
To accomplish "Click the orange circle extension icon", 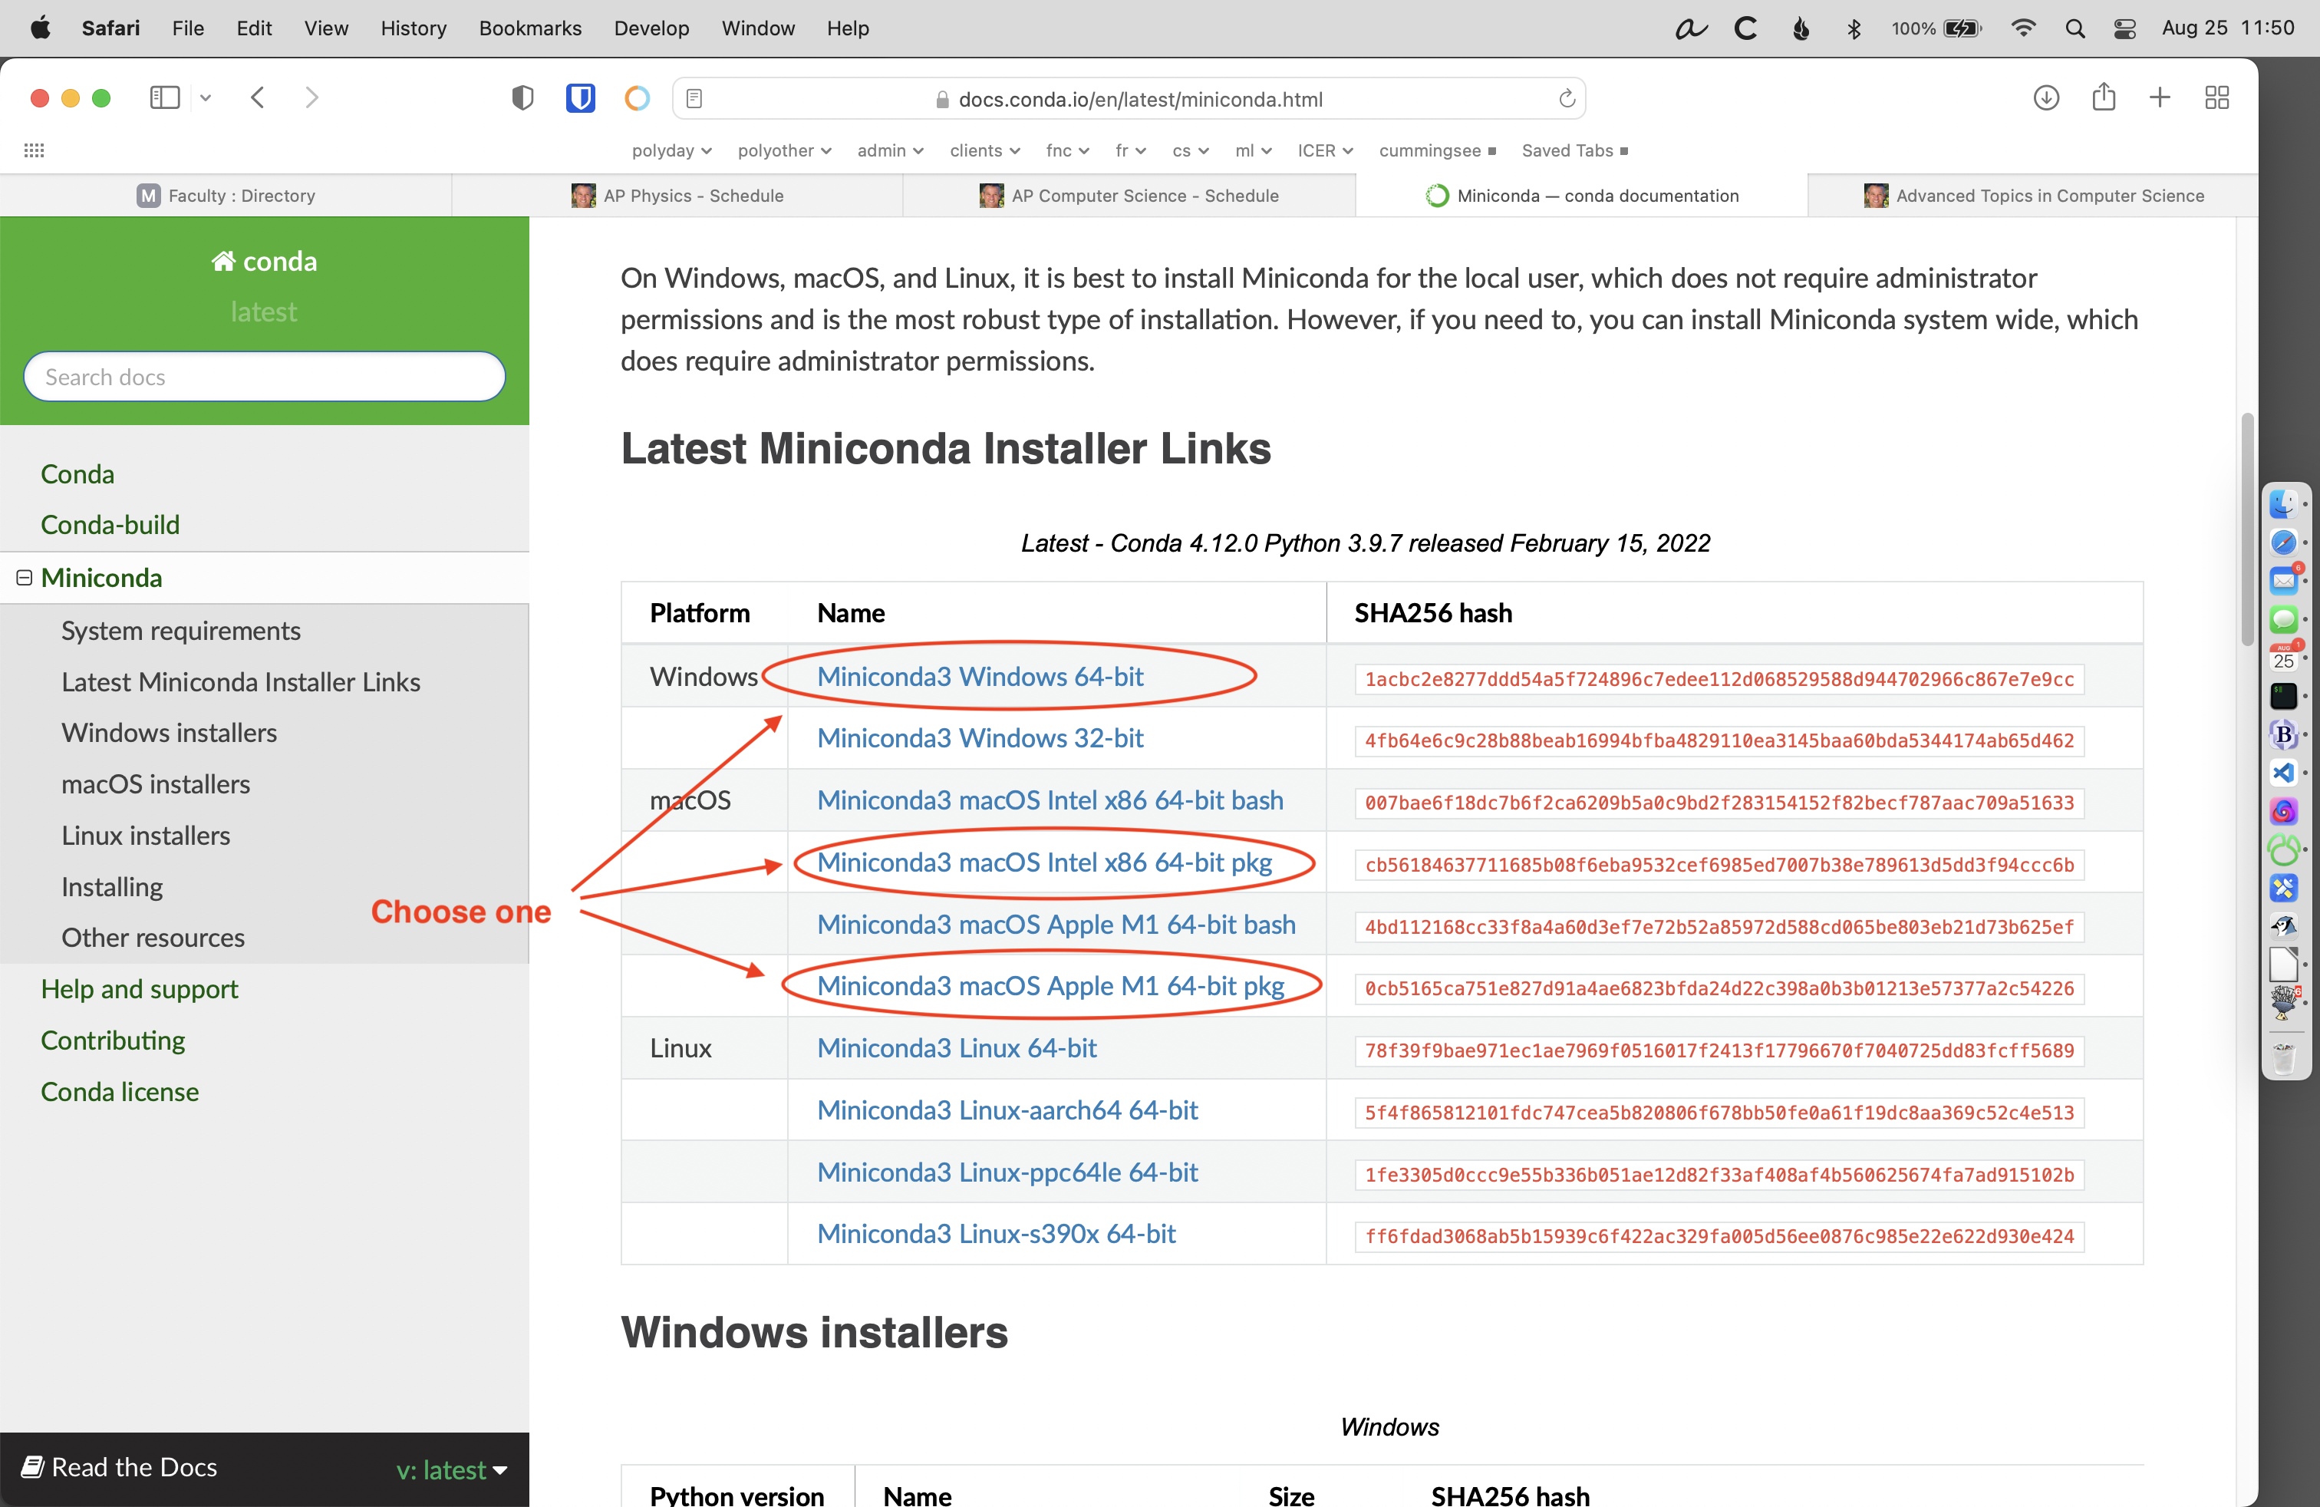I will click(x=637, y=97).
